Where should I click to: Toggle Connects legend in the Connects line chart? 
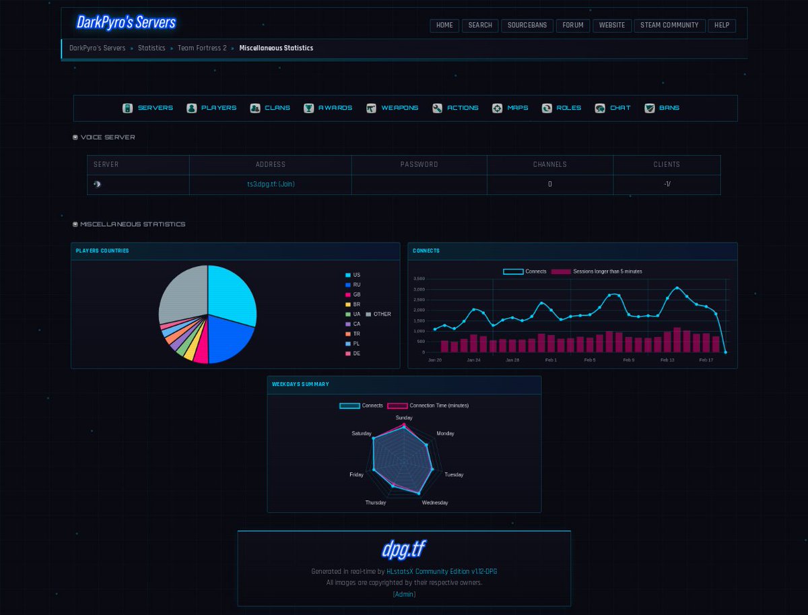click(525, 271)
